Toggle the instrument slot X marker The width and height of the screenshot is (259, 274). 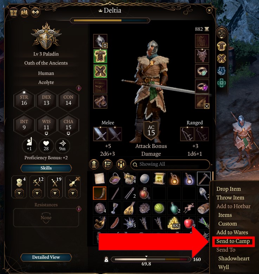[x=207, y=106]
